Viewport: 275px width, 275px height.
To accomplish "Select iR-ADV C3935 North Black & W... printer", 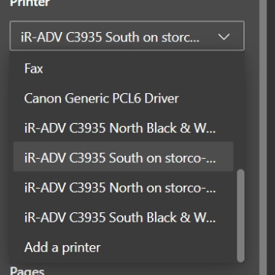I will pyautogui.click(x=123, y=128).
